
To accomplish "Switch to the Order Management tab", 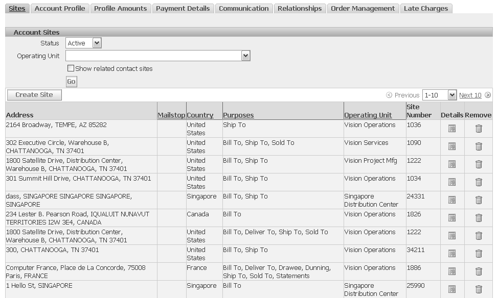I will click(363, 9).
